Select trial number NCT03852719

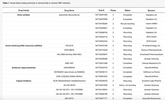click(101, 37)
